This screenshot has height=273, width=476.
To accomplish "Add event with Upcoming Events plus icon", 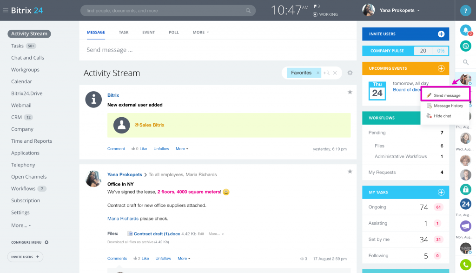I will pos(441,68).
